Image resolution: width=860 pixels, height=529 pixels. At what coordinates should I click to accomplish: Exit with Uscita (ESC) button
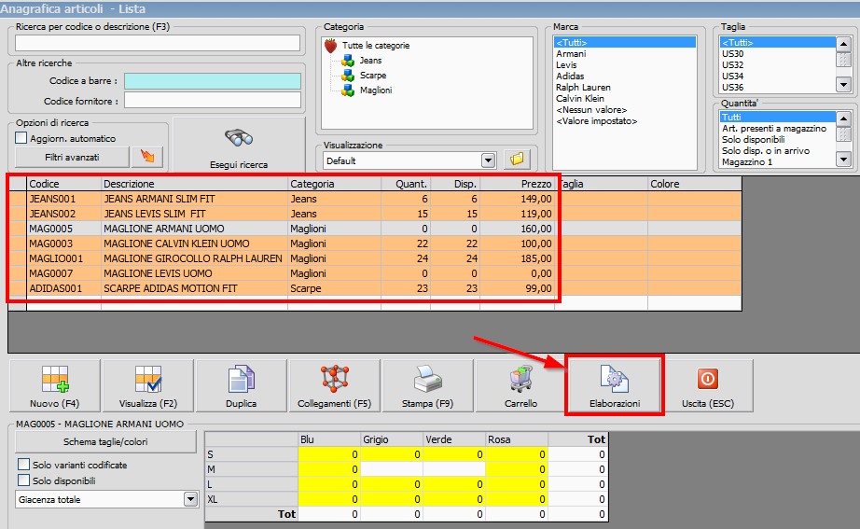708,385
